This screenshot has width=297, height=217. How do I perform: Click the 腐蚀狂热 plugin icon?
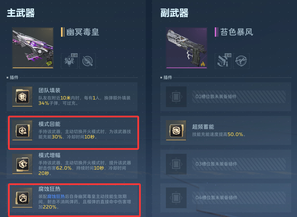[22, 198]
